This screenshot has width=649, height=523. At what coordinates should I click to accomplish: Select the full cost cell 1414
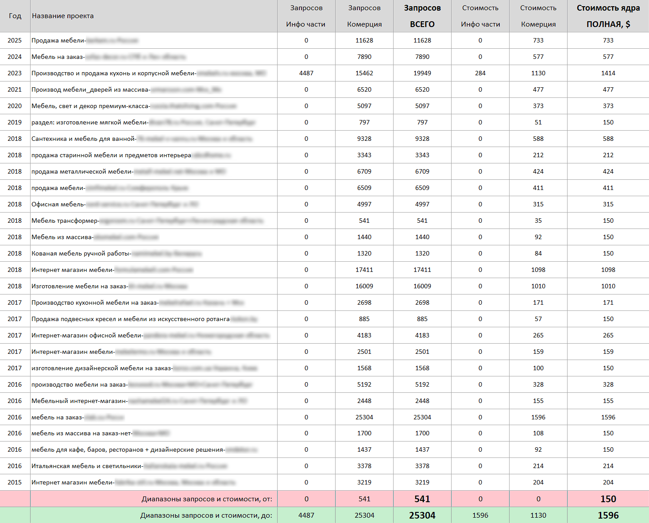(x=608, y=73)
